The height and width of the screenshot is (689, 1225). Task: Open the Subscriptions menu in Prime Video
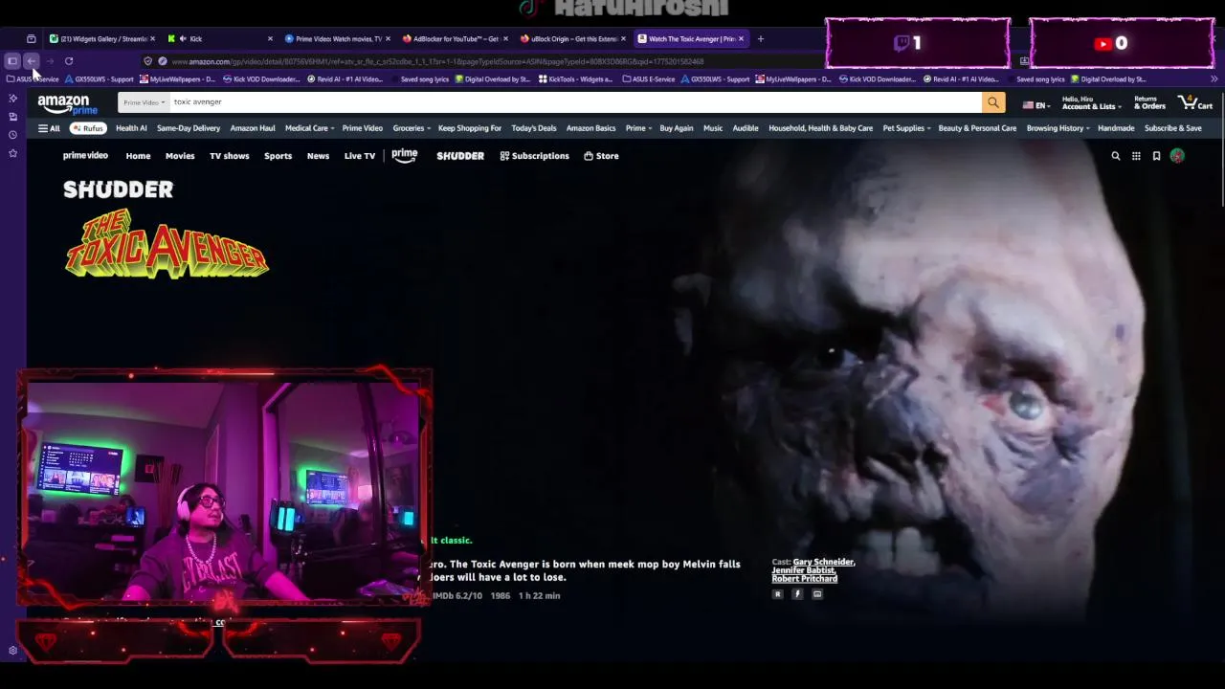point(534,156)
